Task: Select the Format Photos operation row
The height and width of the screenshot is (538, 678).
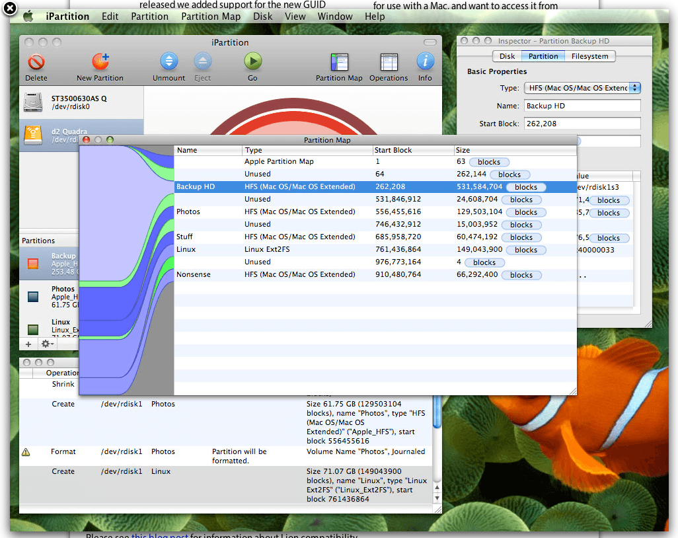Action: [x=226, y=456]
